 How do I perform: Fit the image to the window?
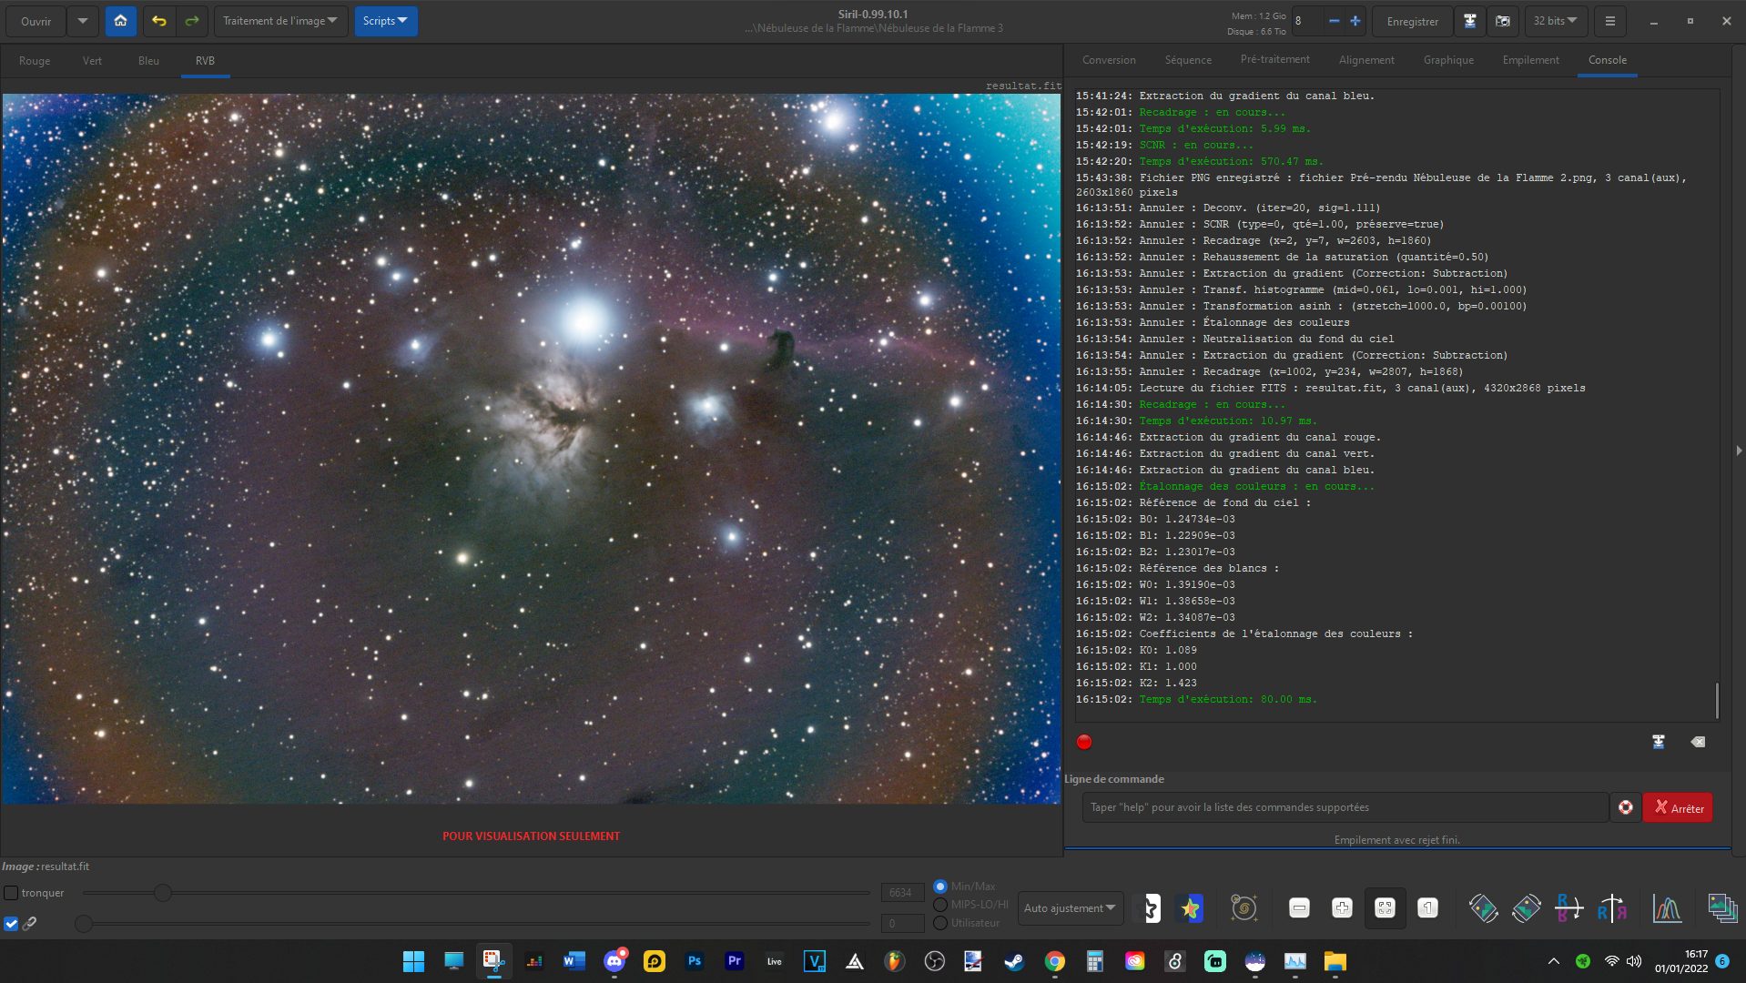point(1385,908)
